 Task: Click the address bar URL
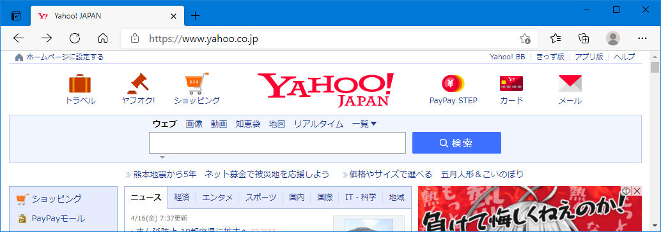[x=204, y=39]
